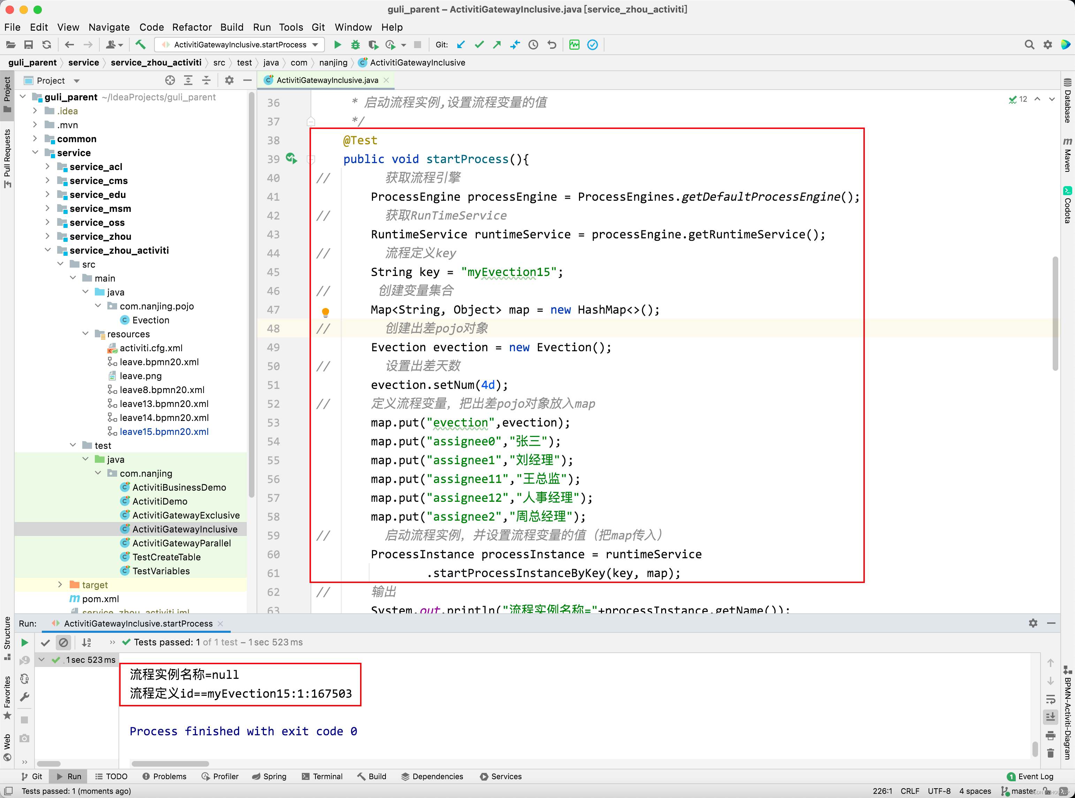The height and width of the screenshot is (798, 1075).
Task: Expand the target folder
Action: pos(60,585)
